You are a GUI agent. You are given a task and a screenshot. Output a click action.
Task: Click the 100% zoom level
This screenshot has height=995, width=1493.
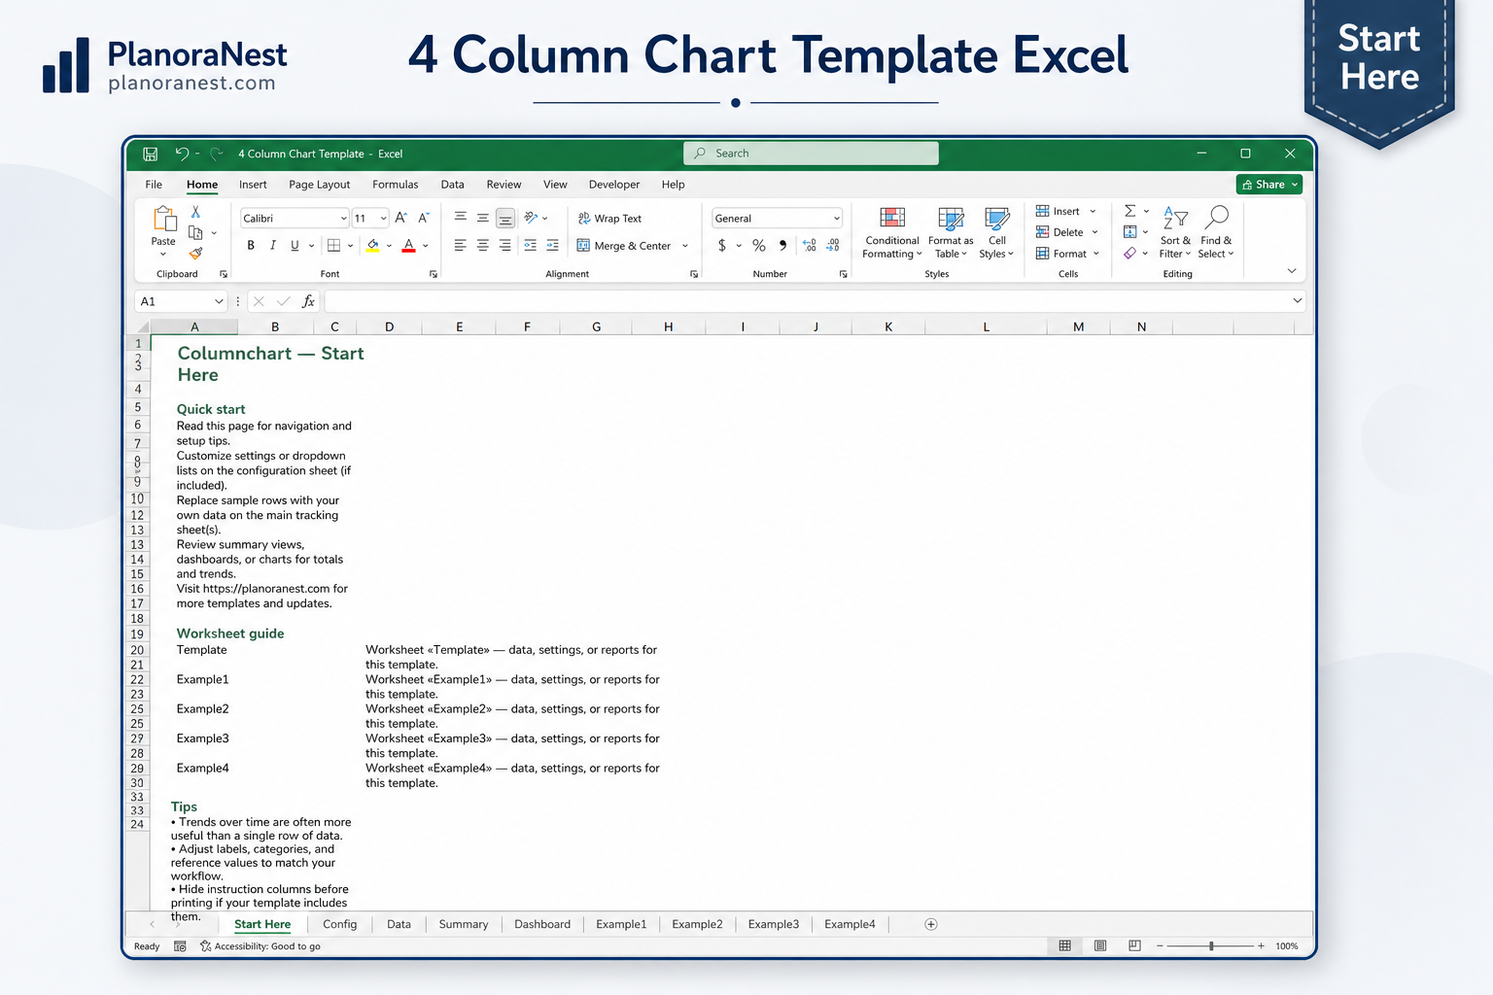pyautogui.click(x=1287, y=946)
